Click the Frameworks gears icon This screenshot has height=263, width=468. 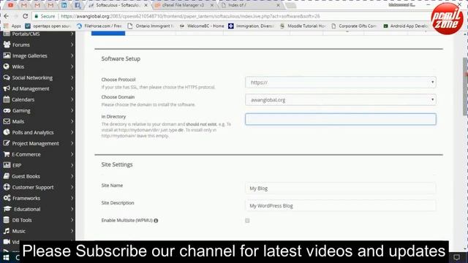click(x=7, y=198)
